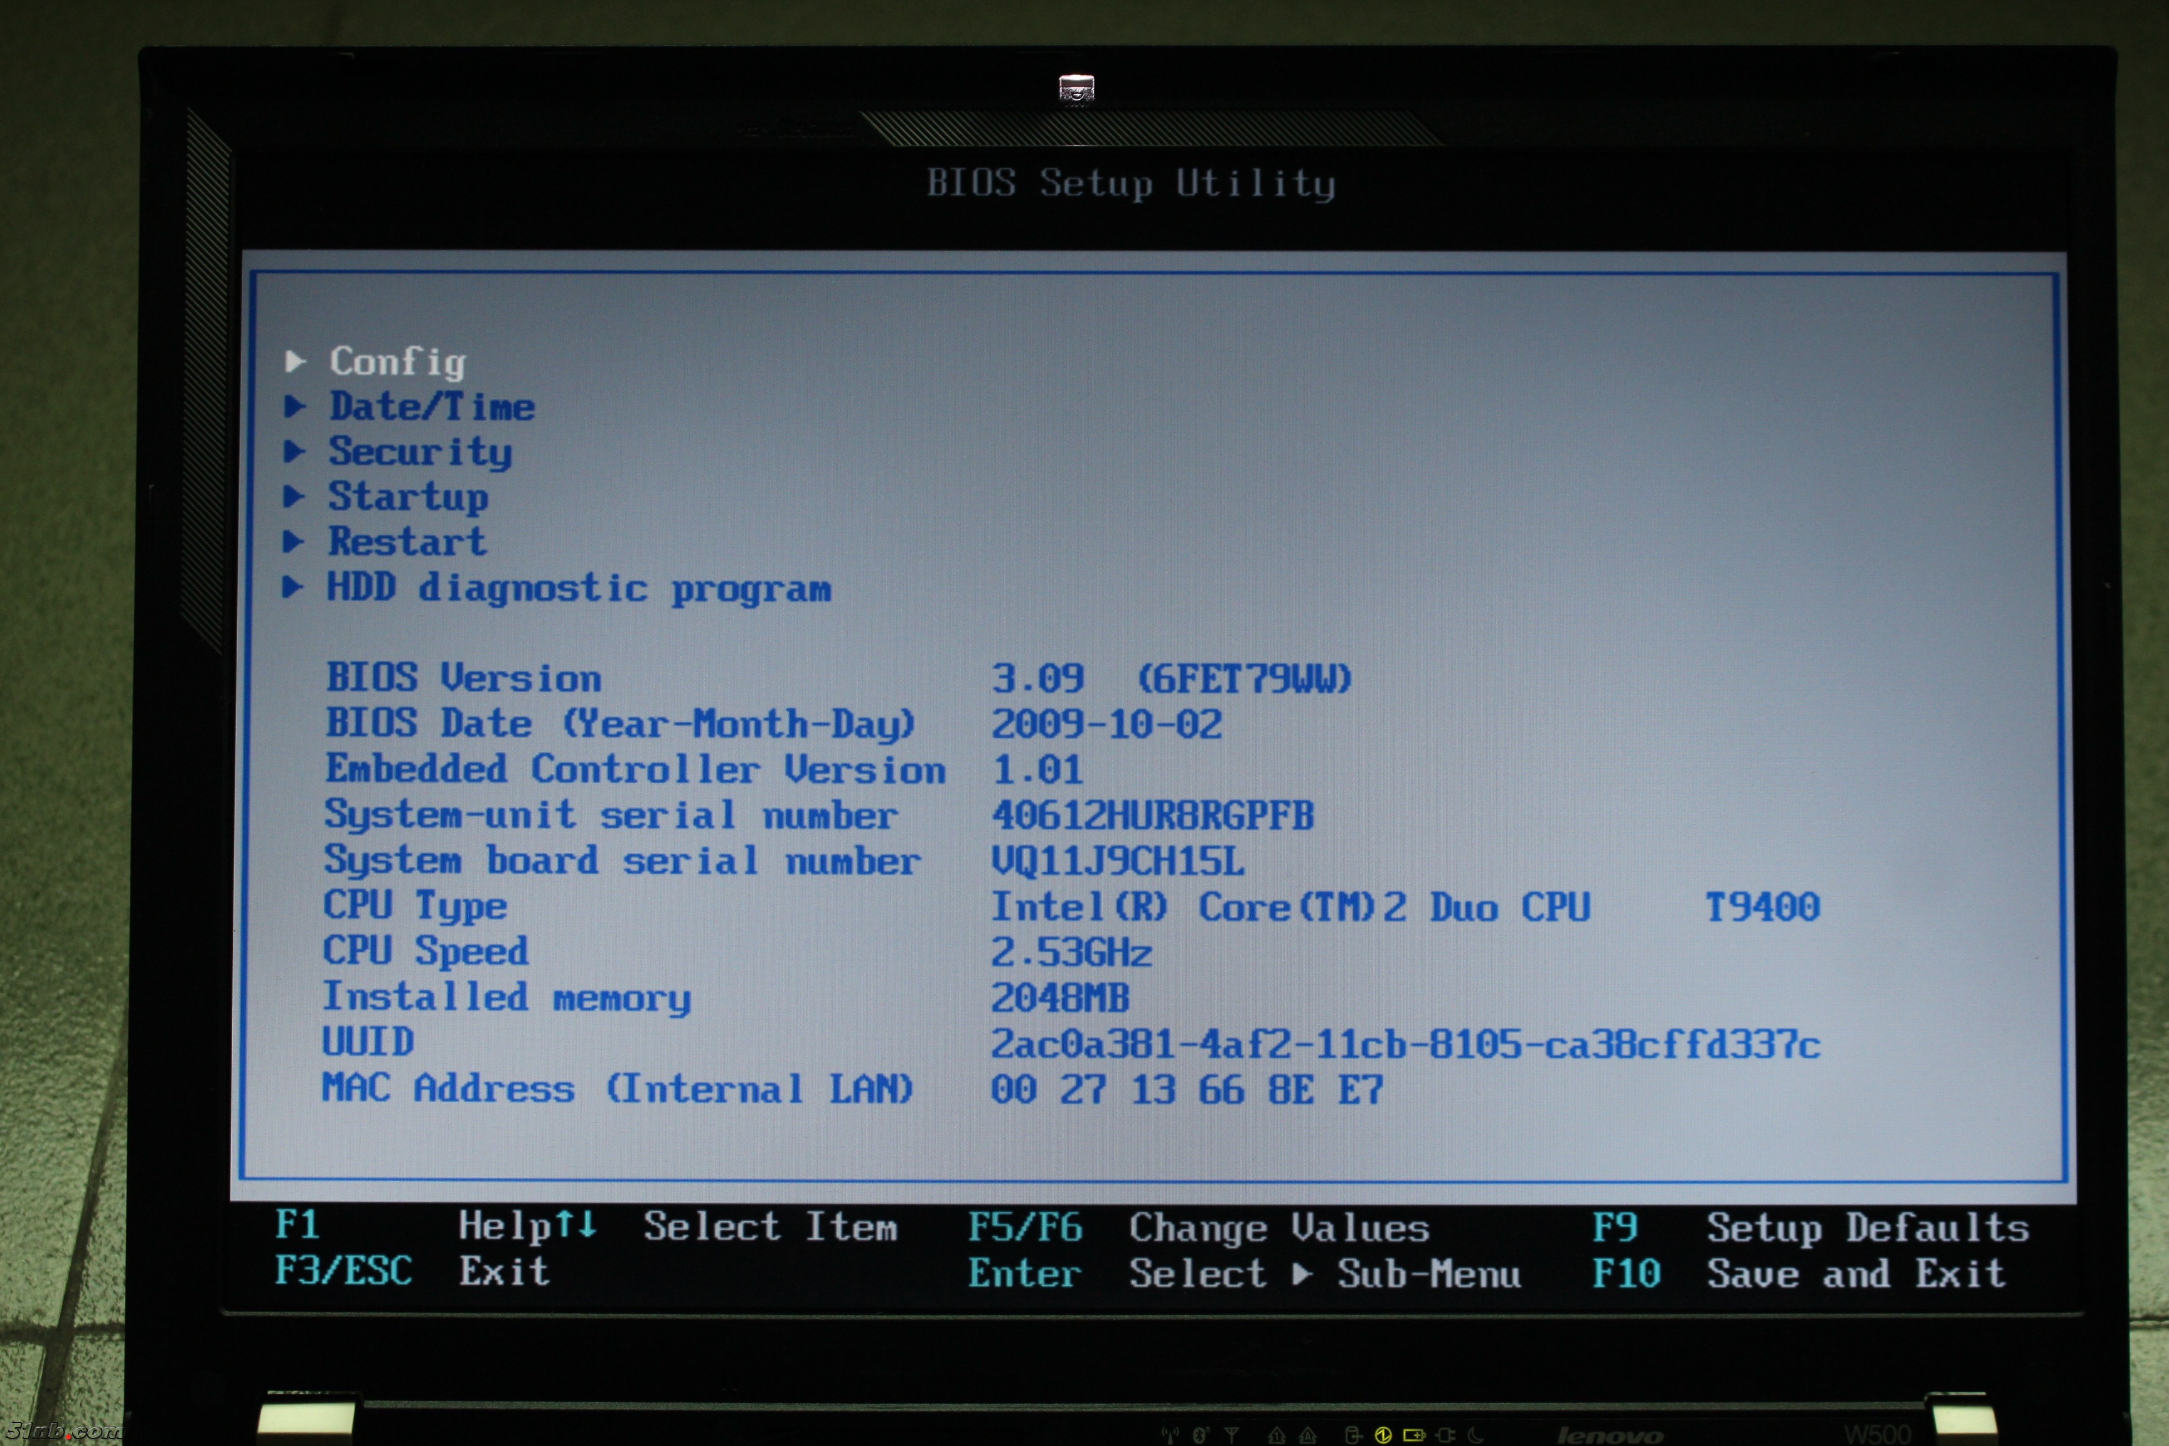
Task: Click F5/F6 key hint
Action: (x=1024, y=1228)
